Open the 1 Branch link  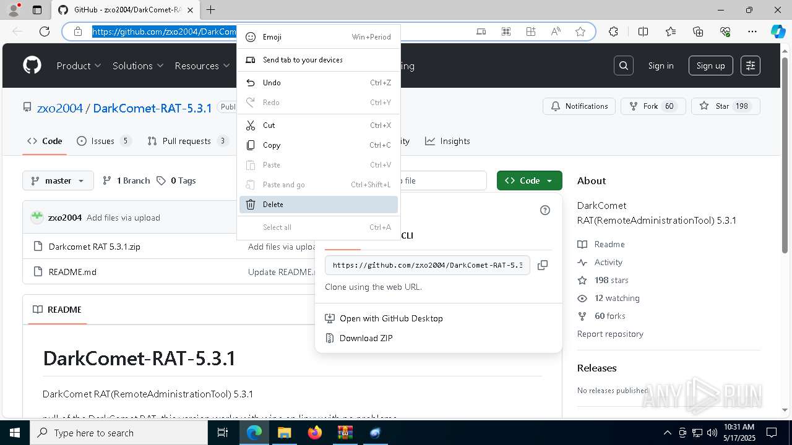[x=126, y=180]
